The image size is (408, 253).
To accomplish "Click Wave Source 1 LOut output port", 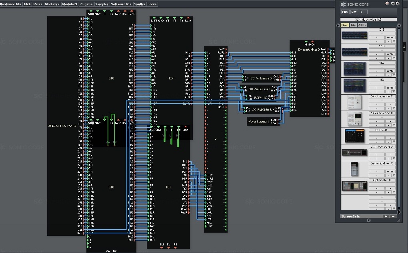I will pyautogui.click(x=278, y=120).
